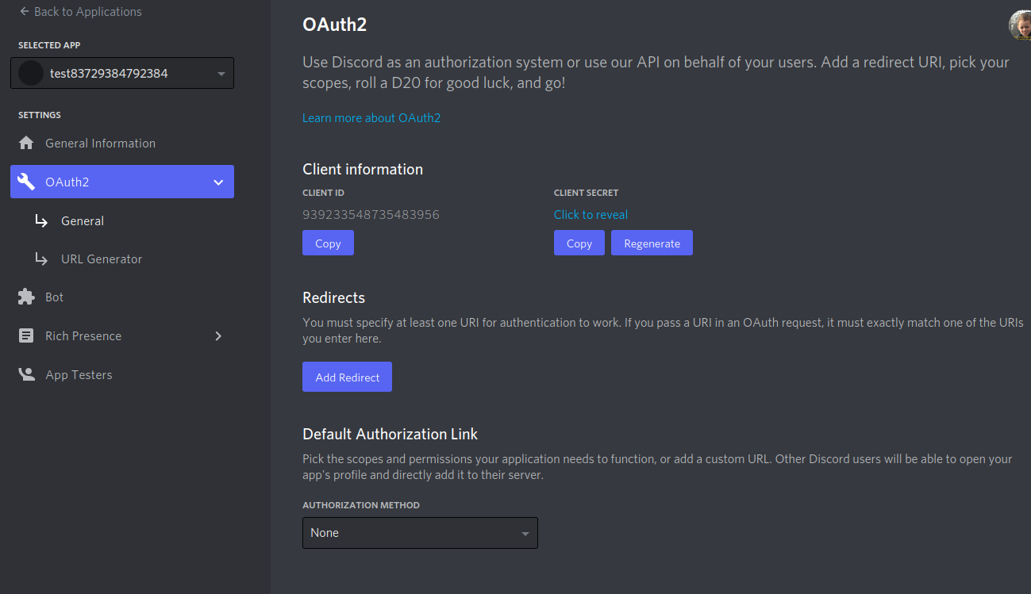Click the puzzle piece icon next to Bot
Screen dimensions: 1031x594
pos(26,297)
